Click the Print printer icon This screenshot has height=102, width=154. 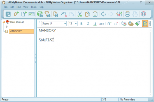pos(127,14)
